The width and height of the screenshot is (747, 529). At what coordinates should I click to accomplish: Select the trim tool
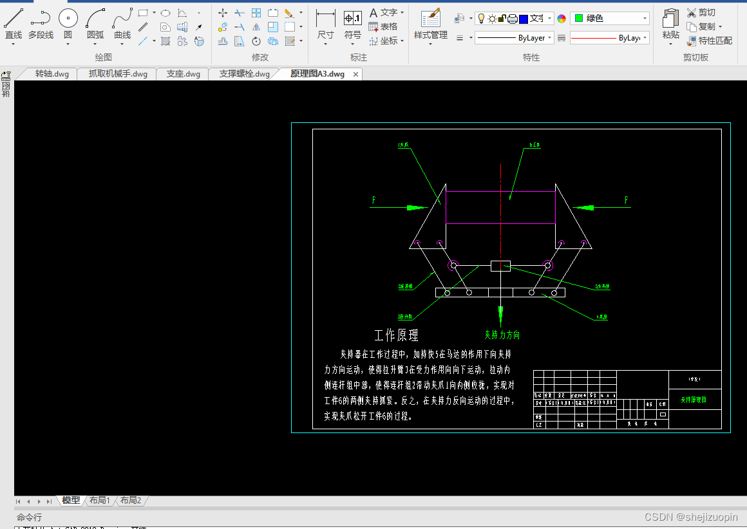pyautogui.click(x=240, y=13)
